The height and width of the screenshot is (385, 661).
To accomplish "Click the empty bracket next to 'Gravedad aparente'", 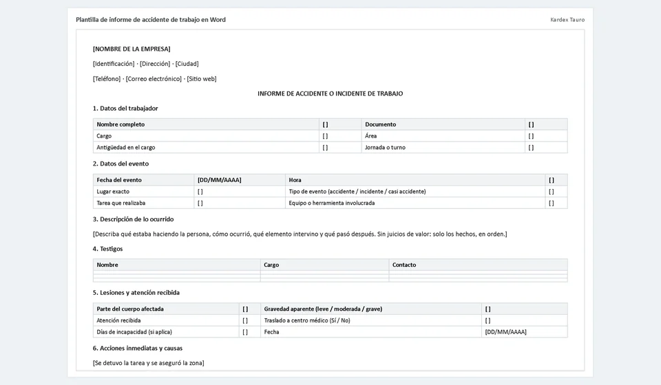I will 487,309.
